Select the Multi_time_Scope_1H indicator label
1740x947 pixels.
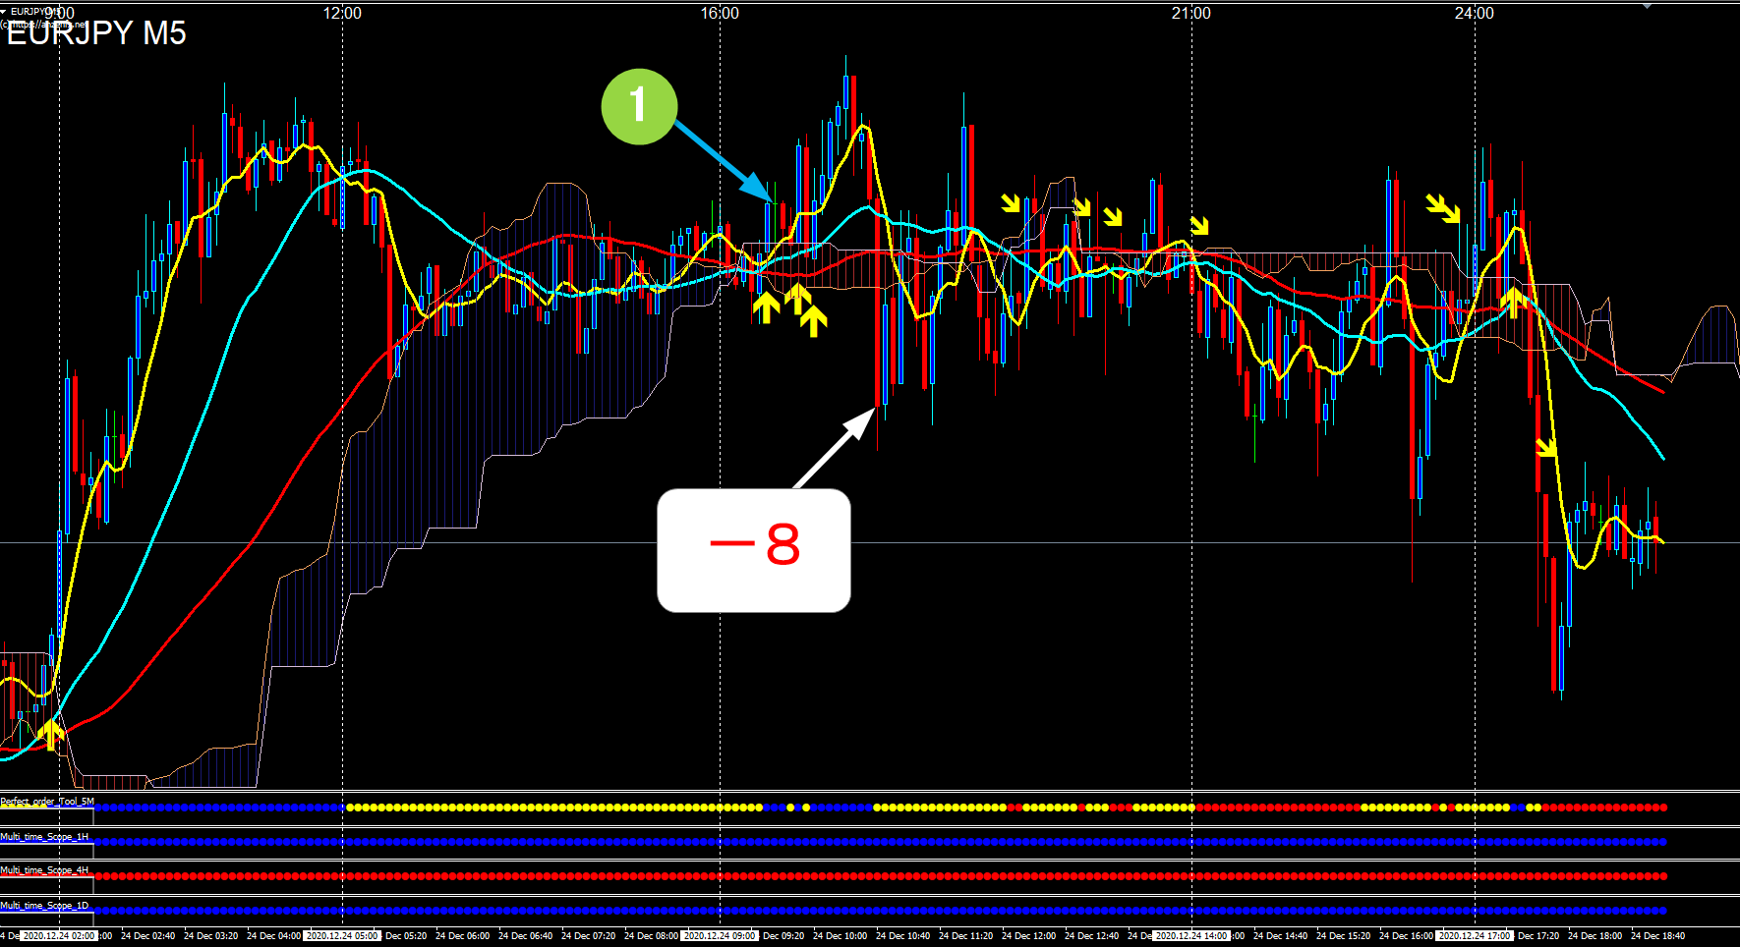point(44,837)
